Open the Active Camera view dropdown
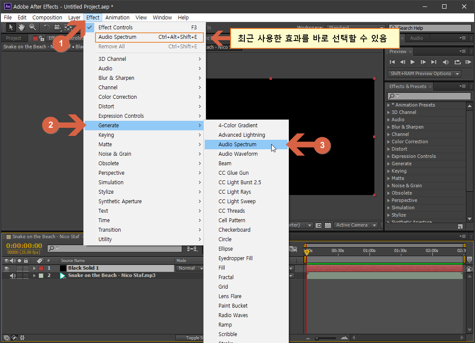 pyautogui.click(x=356, y=225)
